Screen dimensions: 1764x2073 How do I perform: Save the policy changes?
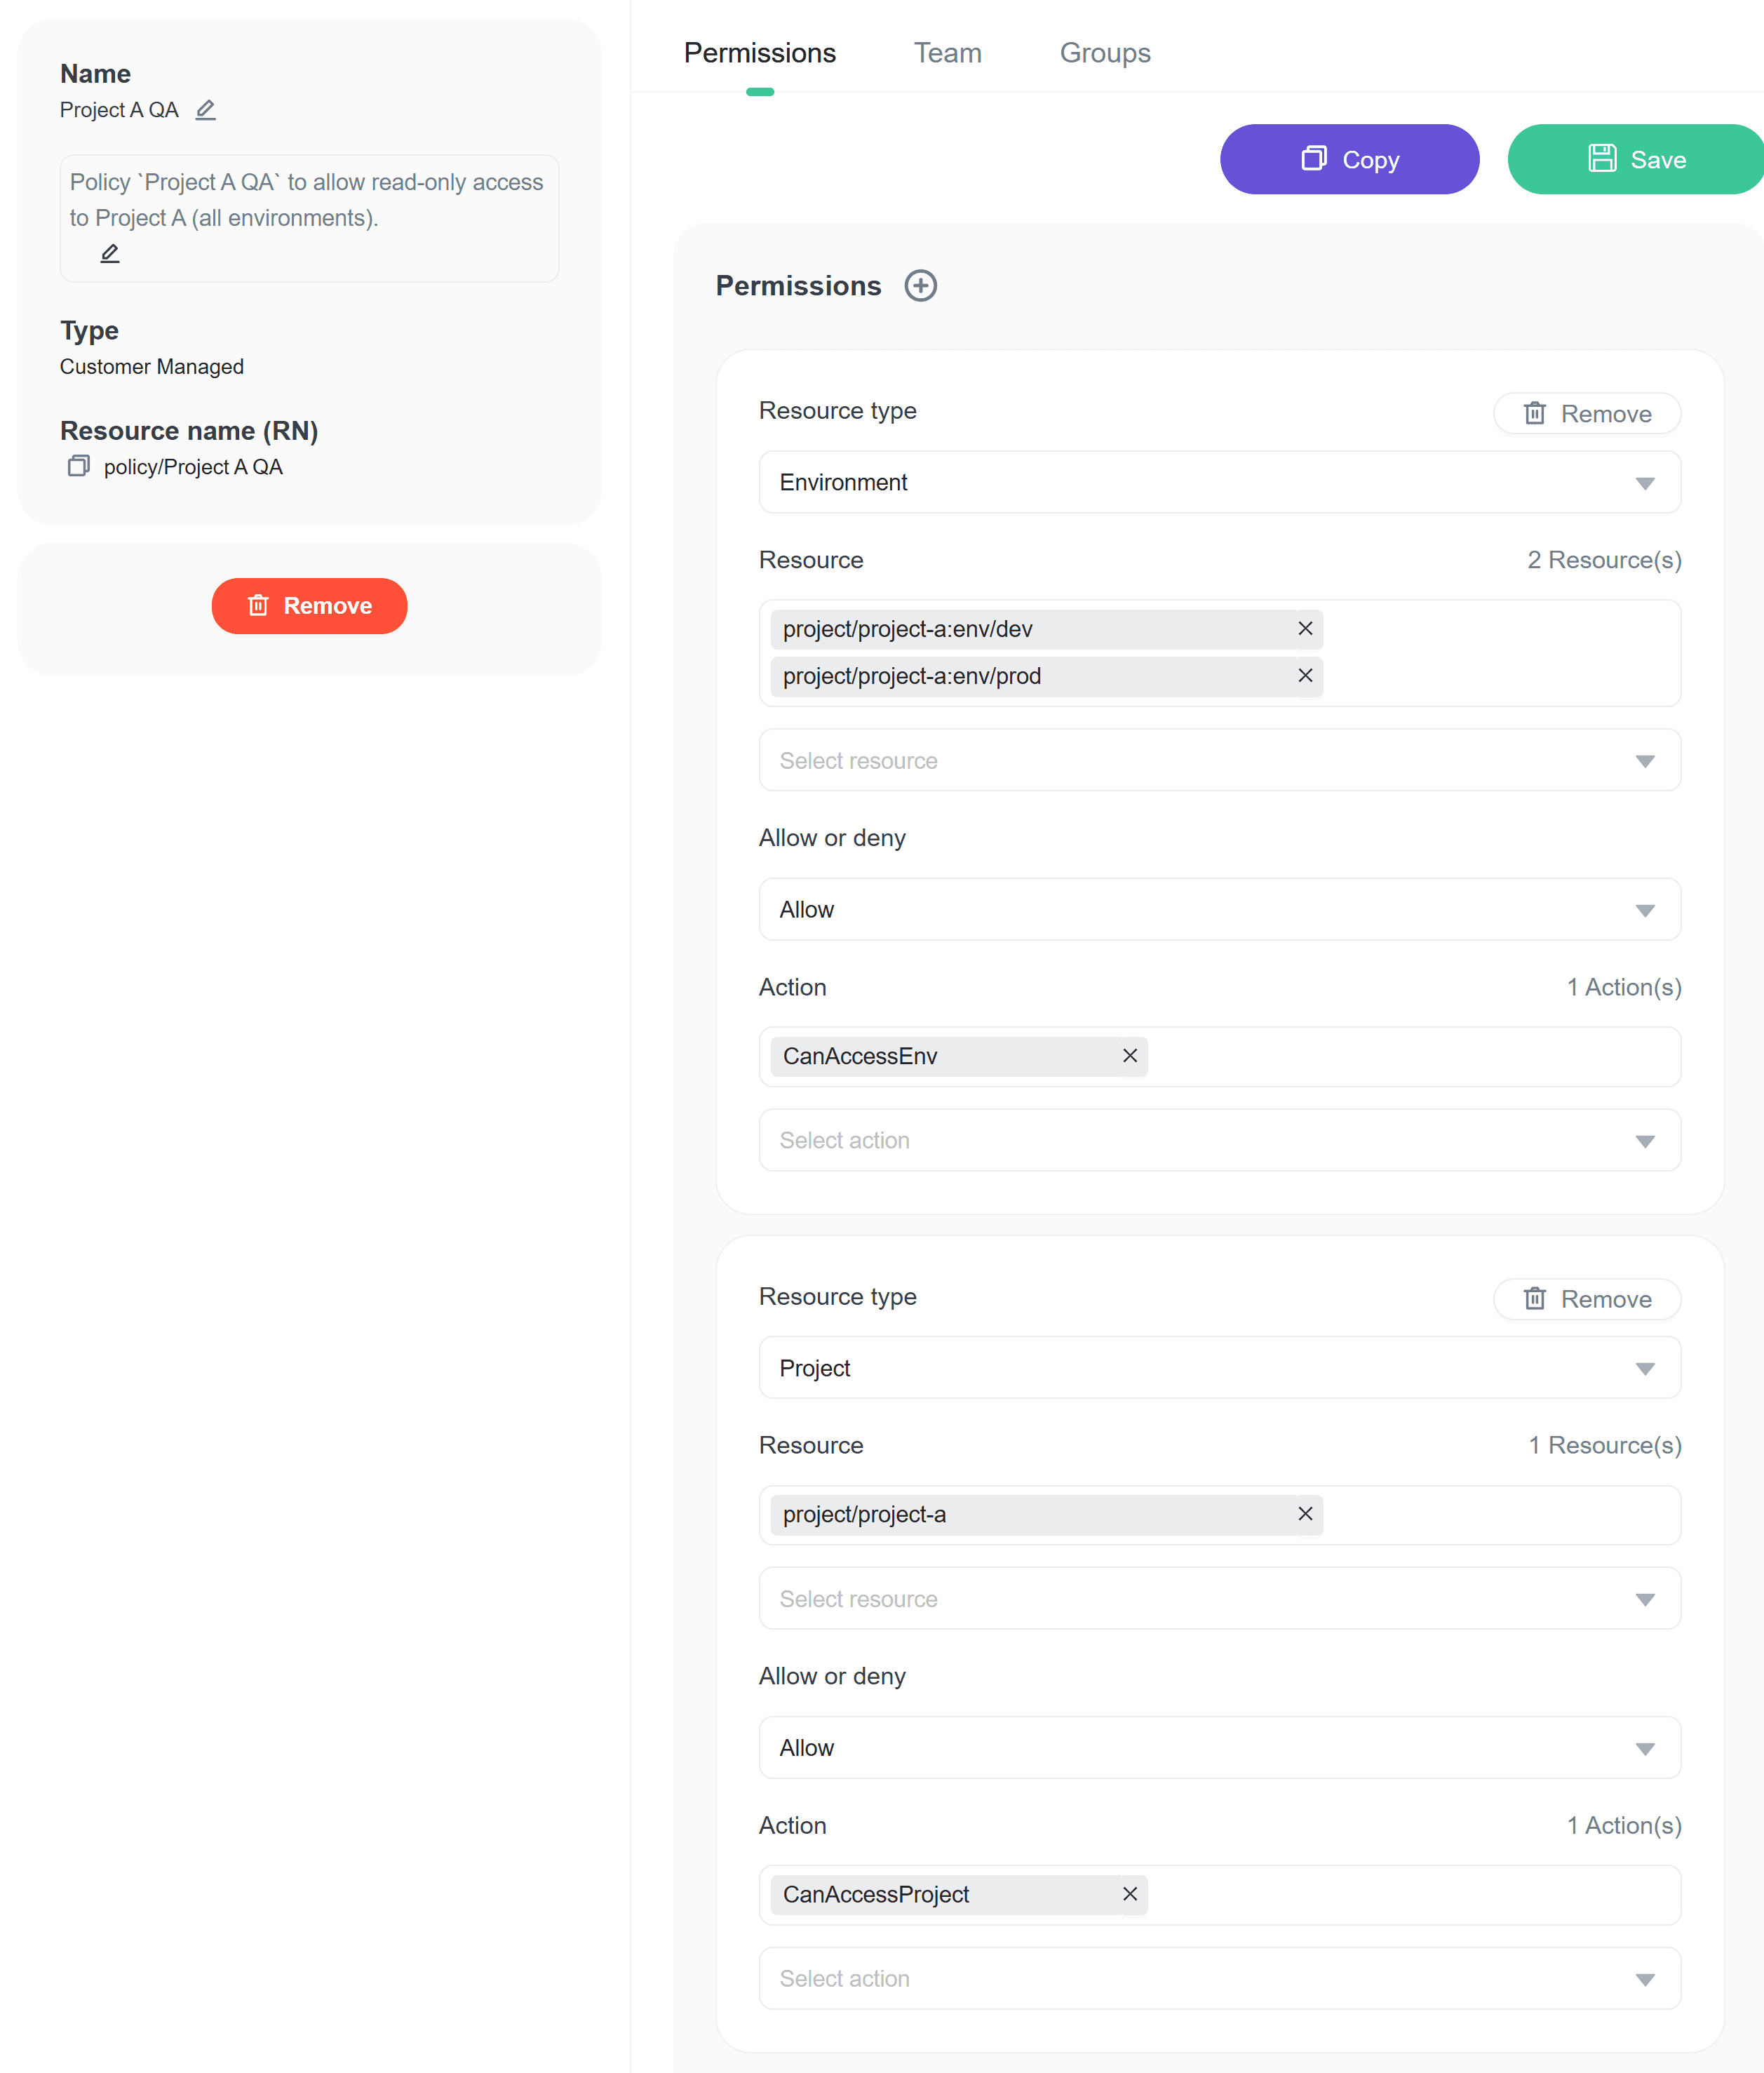(x=1636, y=159)
